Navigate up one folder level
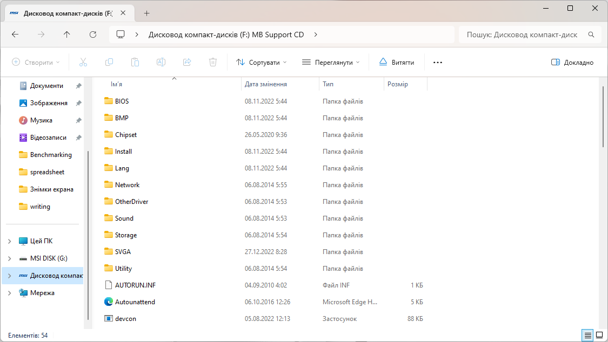 [x=66, y=35]
